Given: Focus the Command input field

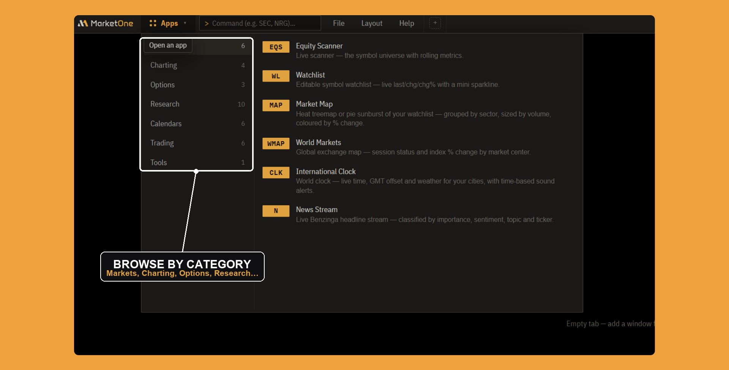Looking at the screenshot, I should tap(260, 24).
